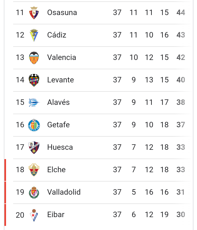Click the Valencia bat crest
Viewport: 197px width, 230px height.
tap(34, 58)
